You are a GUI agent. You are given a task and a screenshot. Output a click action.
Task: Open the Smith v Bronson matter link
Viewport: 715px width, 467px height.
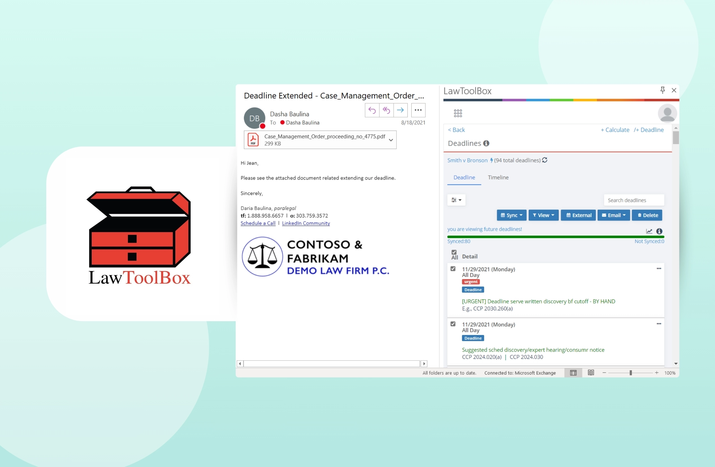[467, 160]
